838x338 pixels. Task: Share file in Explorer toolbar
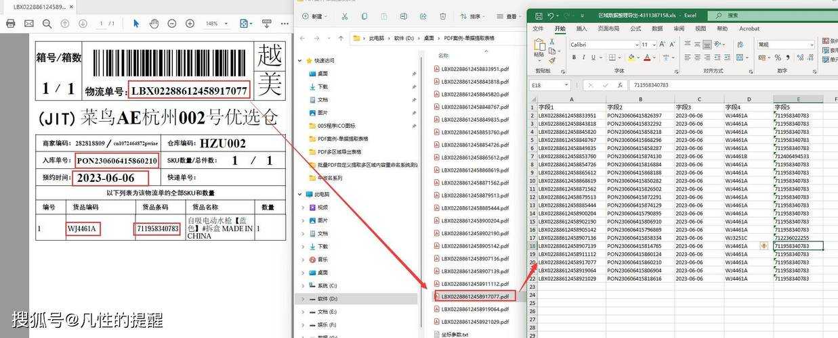click(423, 16)
